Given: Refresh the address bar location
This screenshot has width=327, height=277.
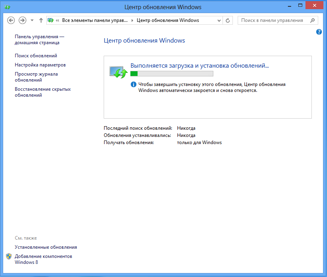Looking at the screenshot, I should pyautogui.click(x=228, y=20).
